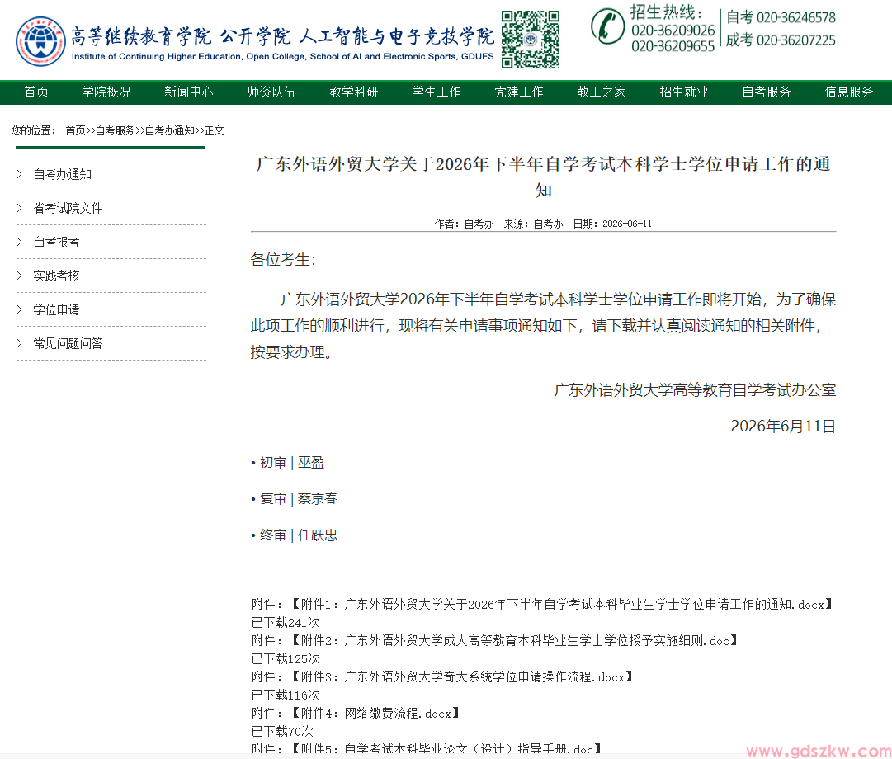Open 实践考核 sidebar link
892x759 pixels.
click(x=56, y=276)
